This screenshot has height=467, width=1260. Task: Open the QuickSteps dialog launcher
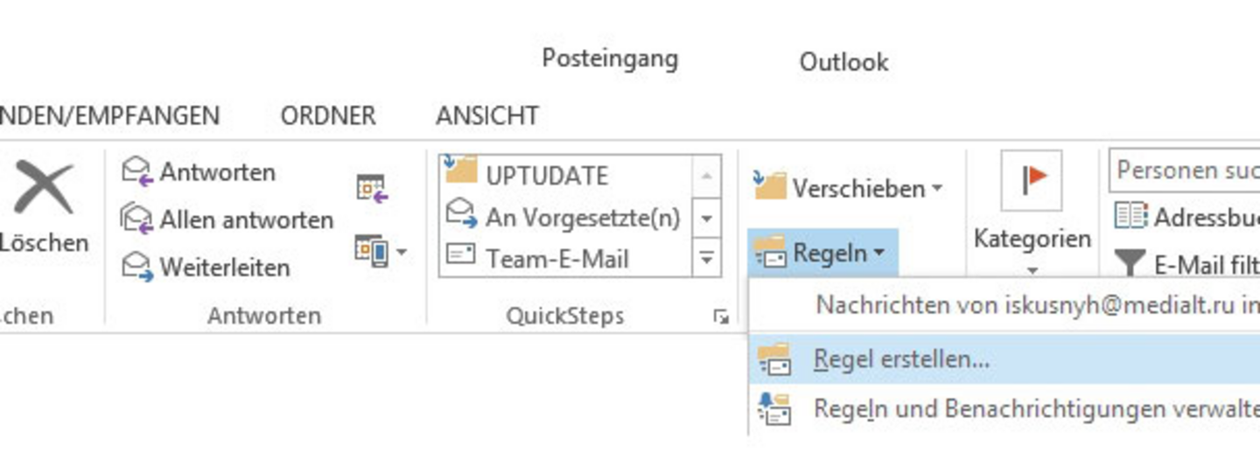721,317
